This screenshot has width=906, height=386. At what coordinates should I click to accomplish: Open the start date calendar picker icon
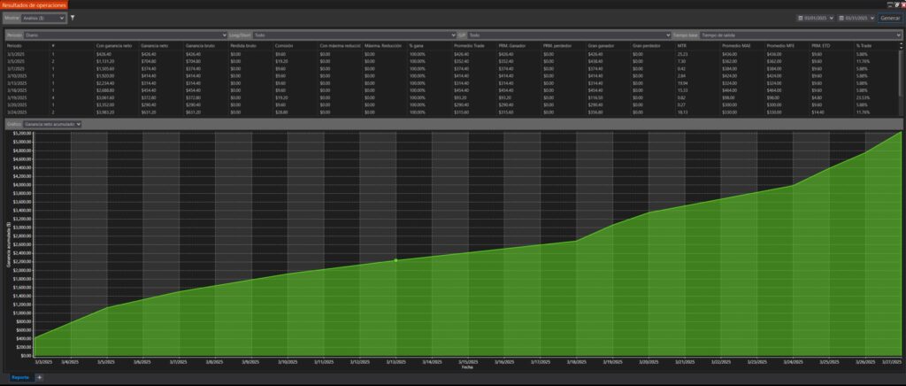801,18
